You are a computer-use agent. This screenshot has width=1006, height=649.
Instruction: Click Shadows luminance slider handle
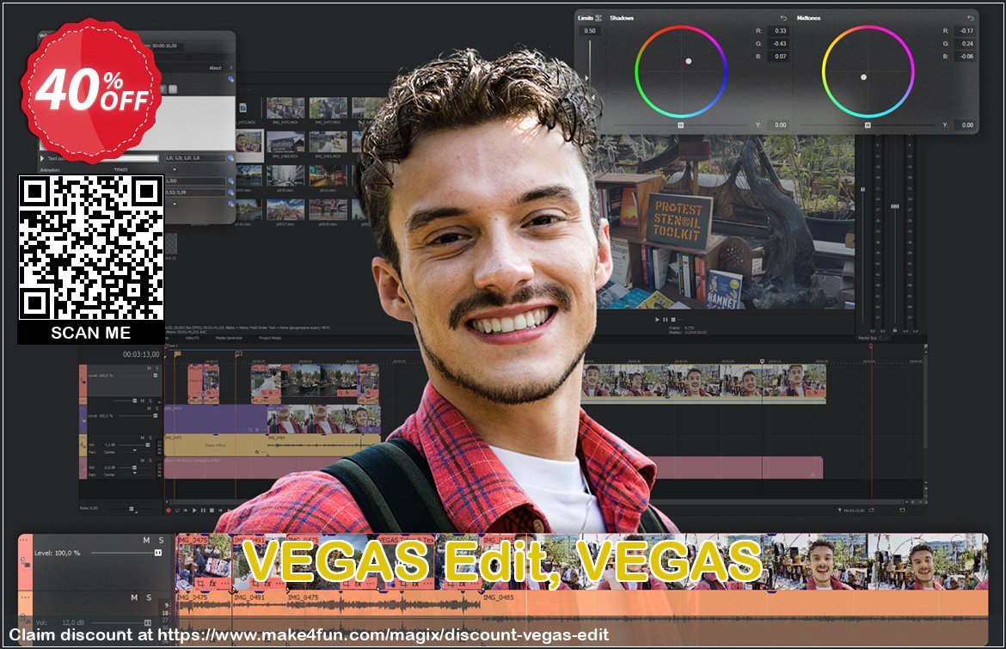coord(681,125)
